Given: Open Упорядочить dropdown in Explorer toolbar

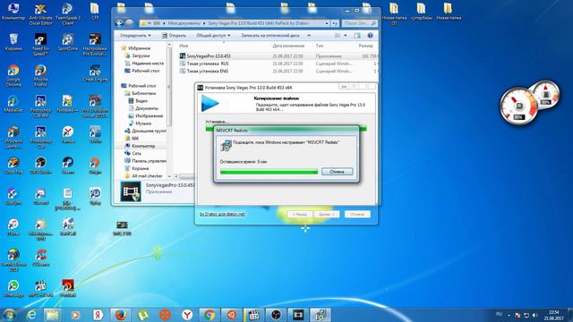Looking at the screenshot, I should coord(135,36).
